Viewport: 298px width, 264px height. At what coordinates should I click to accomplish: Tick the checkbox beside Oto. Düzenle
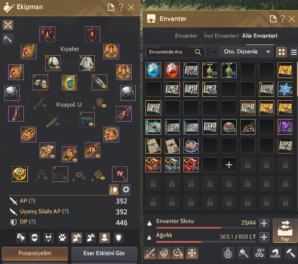[x=214, y=52]
